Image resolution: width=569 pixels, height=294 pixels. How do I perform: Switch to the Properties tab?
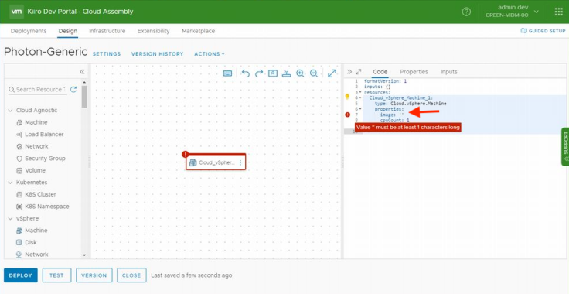click(x=414, y=72)
